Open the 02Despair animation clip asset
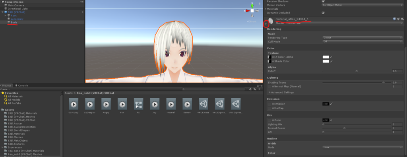This screenshot has width=407, height=157. 90,104
